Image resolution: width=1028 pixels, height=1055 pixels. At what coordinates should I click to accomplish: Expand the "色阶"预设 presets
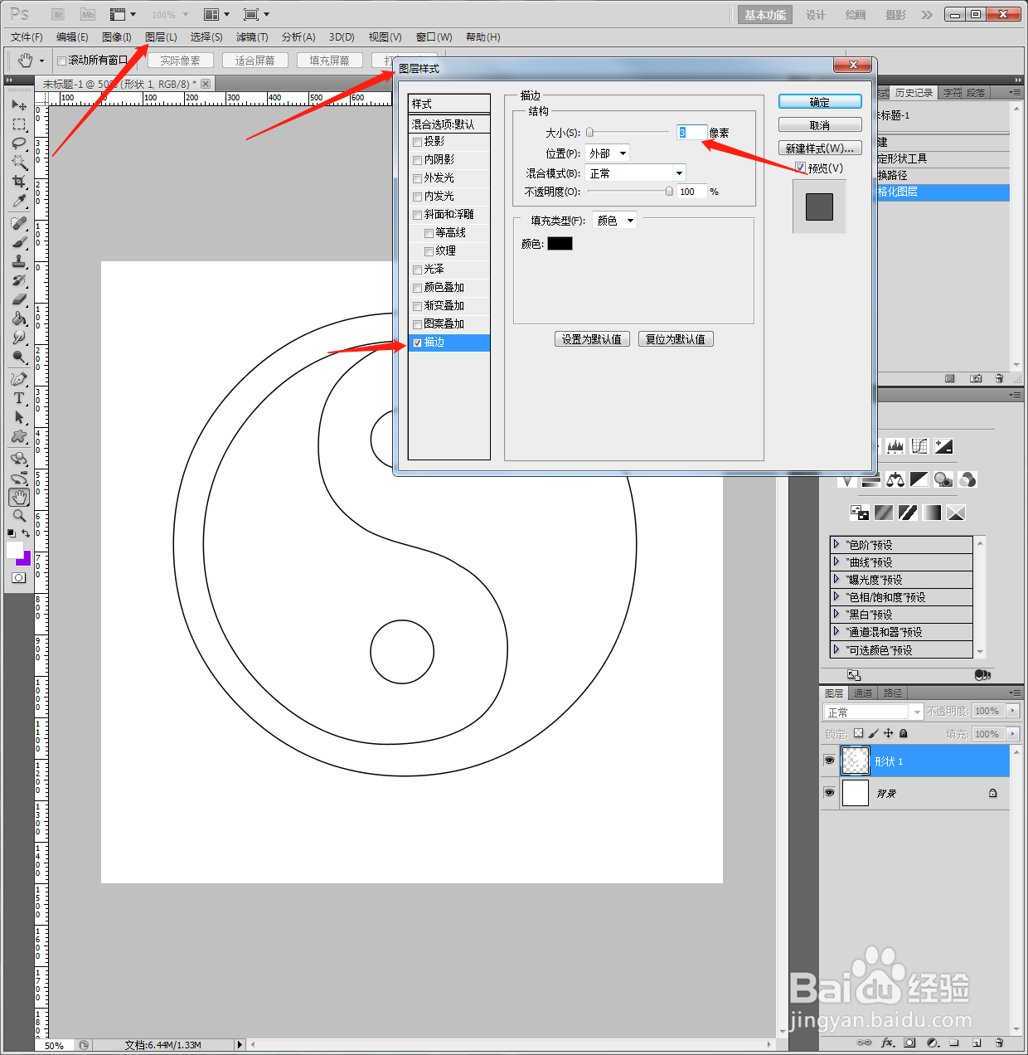836,544
